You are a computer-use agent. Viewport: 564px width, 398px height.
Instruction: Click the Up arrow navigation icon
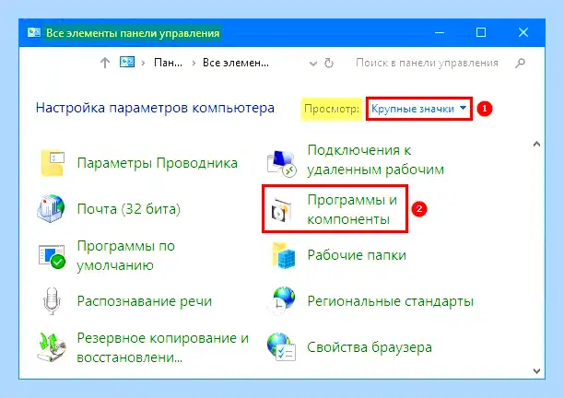click(105, 63)
